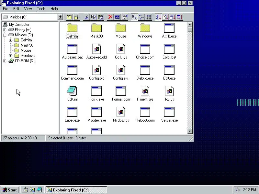The image size is (259, 194).
Task: Select the Autoexec.bat file icon
Action: 72,49
